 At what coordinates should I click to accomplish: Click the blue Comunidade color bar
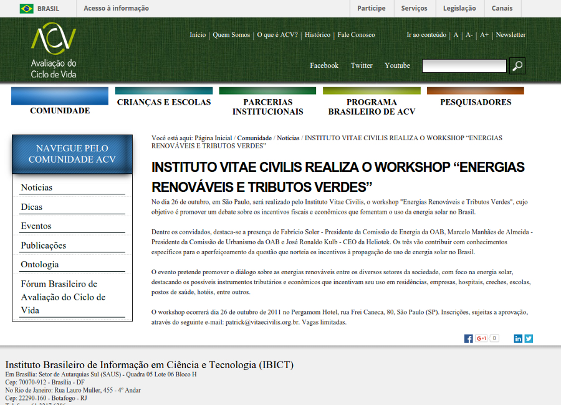click(x=60, y=96)
